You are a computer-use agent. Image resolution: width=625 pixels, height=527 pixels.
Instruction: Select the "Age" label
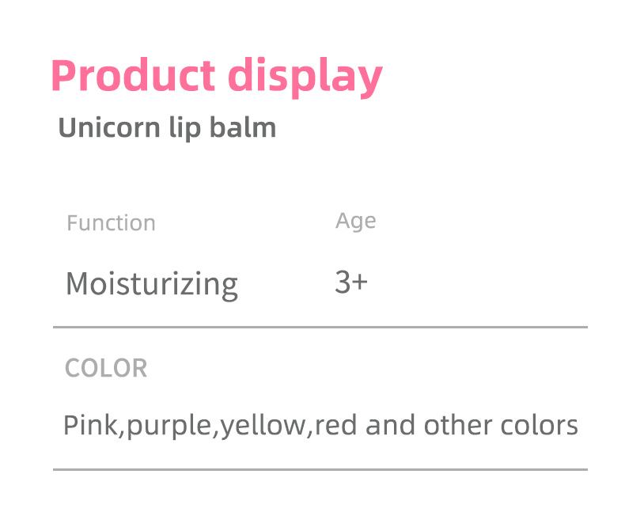click(355, 222)
